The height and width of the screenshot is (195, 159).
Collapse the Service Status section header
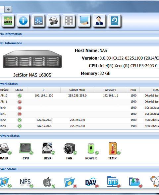(79, 169)
